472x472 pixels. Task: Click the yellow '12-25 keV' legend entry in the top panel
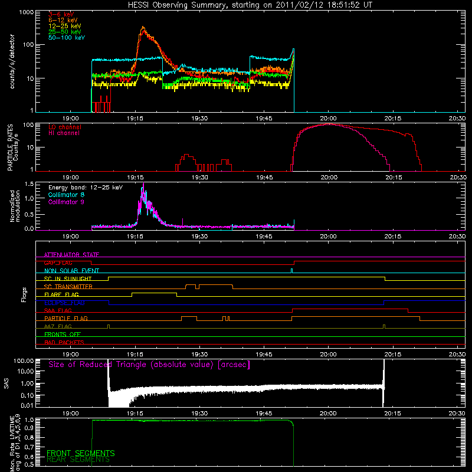(65, 26)
